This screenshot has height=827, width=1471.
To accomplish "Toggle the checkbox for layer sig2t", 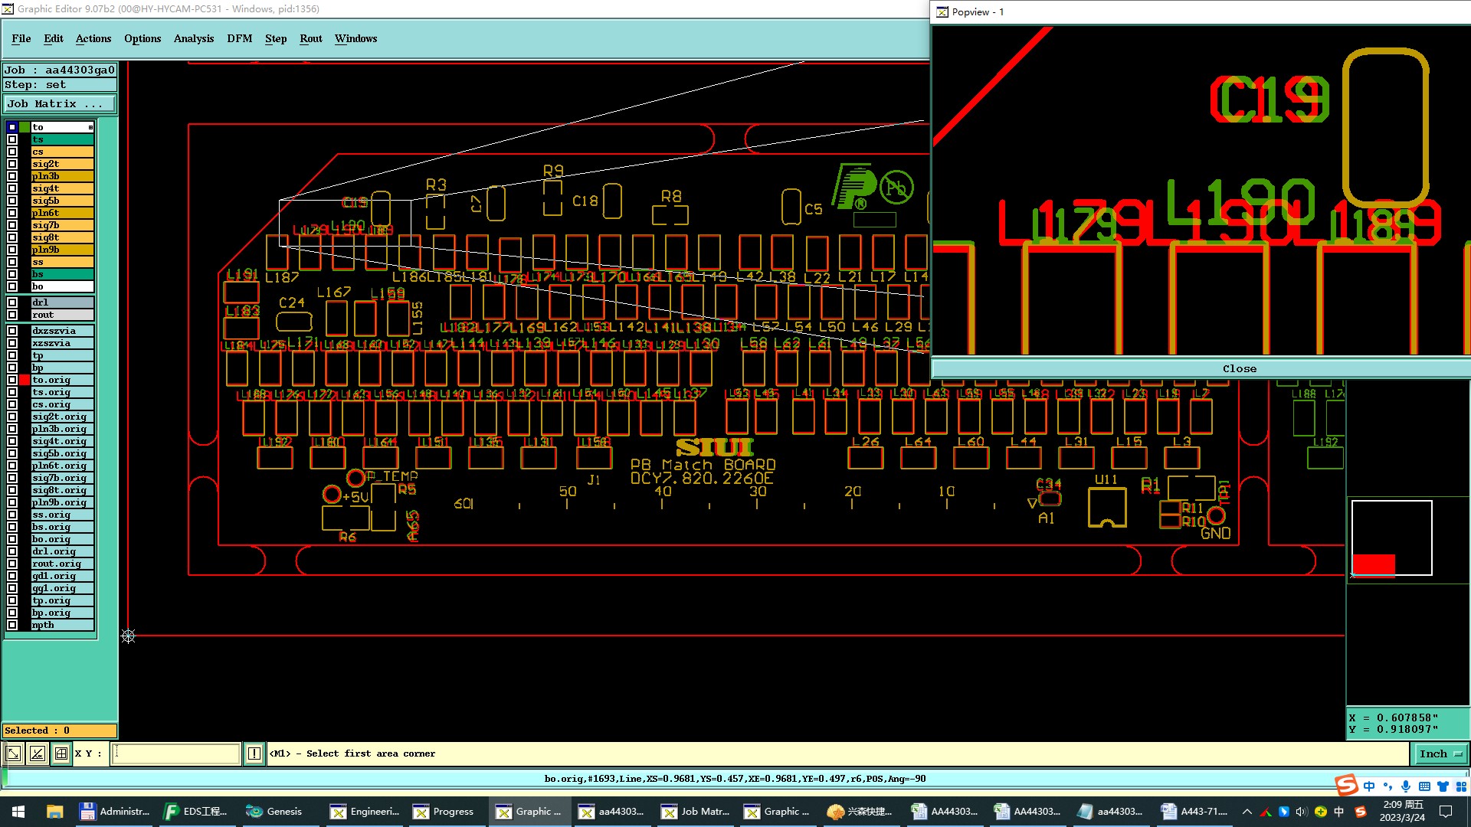I will tap(12, 164).
